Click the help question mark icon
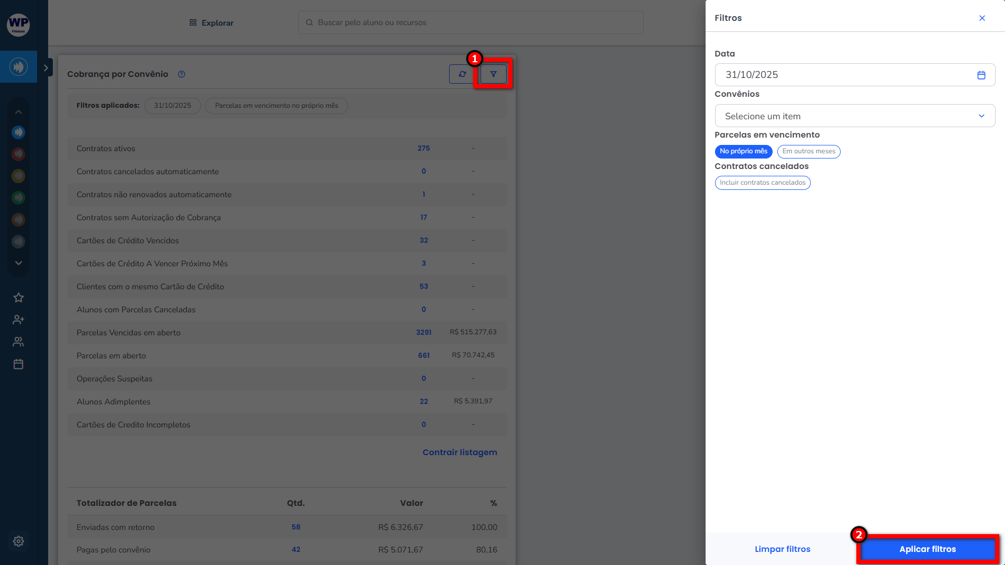This screenshot has height=565, width=1005. coord(182,74)
